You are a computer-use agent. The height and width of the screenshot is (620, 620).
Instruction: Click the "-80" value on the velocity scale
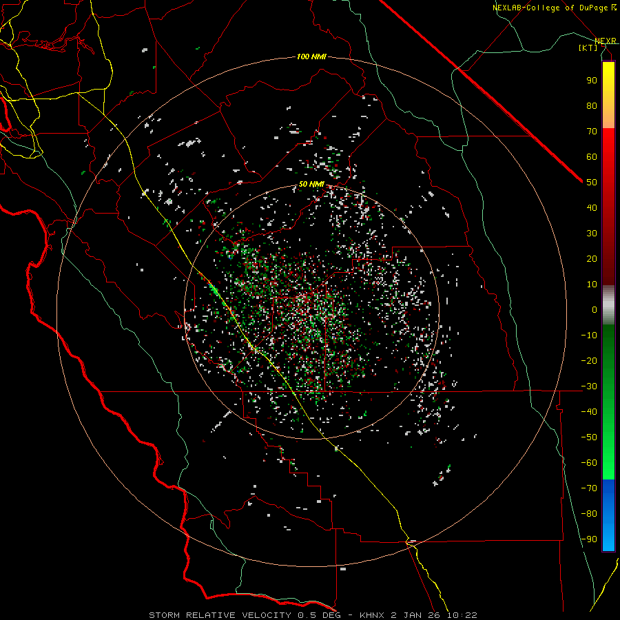coord(589,514)
